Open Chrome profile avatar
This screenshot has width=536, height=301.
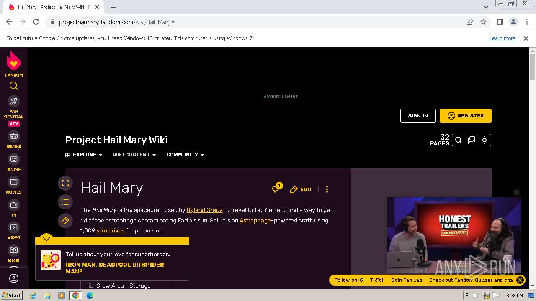[513, 22]
